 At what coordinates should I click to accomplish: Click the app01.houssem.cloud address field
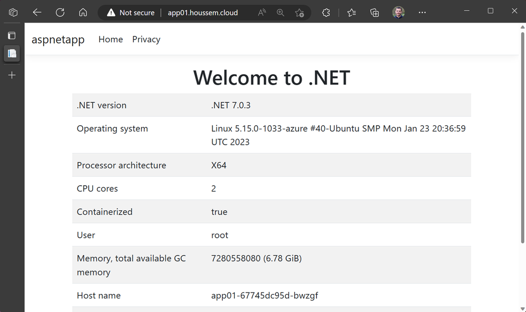[x=203, y=13]
